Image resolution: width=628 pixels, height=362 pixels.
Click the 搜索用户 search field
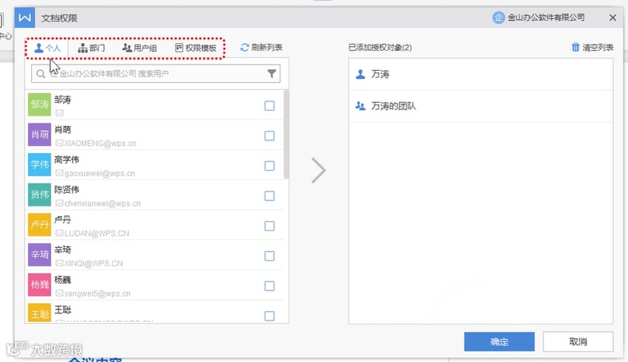(156, 74)
